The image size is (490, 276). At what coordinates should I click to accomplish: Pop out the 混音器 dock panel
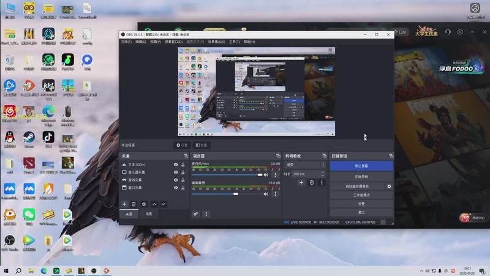[278, 156]
